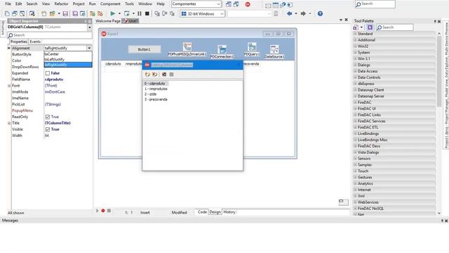Image resolution: width=449 pixels, height=253 pixels.
Task: Click the FieldName property value cdproduto
Action: coord(54,79)
